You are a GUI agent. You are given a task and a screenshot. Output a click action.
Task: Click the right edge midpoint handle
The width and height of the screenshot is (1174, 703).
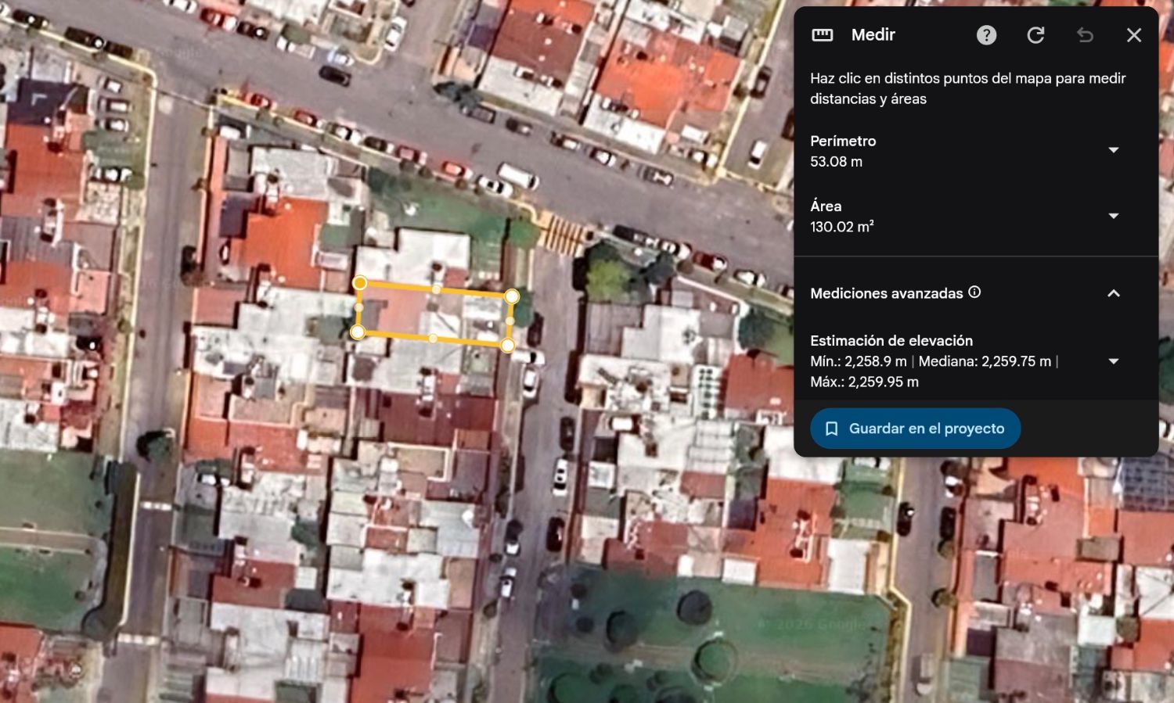click(510, 321)
